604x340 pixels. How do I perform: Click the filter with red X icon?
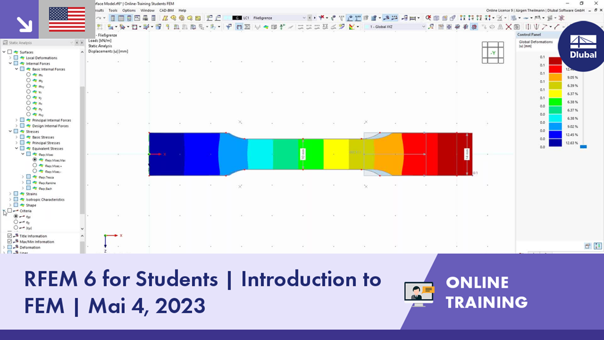[x=322, y=18]
